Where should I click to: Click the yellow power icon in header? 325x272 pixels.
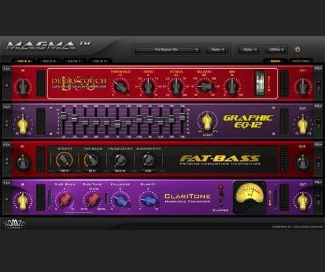(x=298, y=49)
